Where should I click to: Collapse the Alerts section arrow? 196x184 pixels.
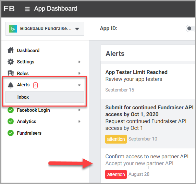coord(79,85)
